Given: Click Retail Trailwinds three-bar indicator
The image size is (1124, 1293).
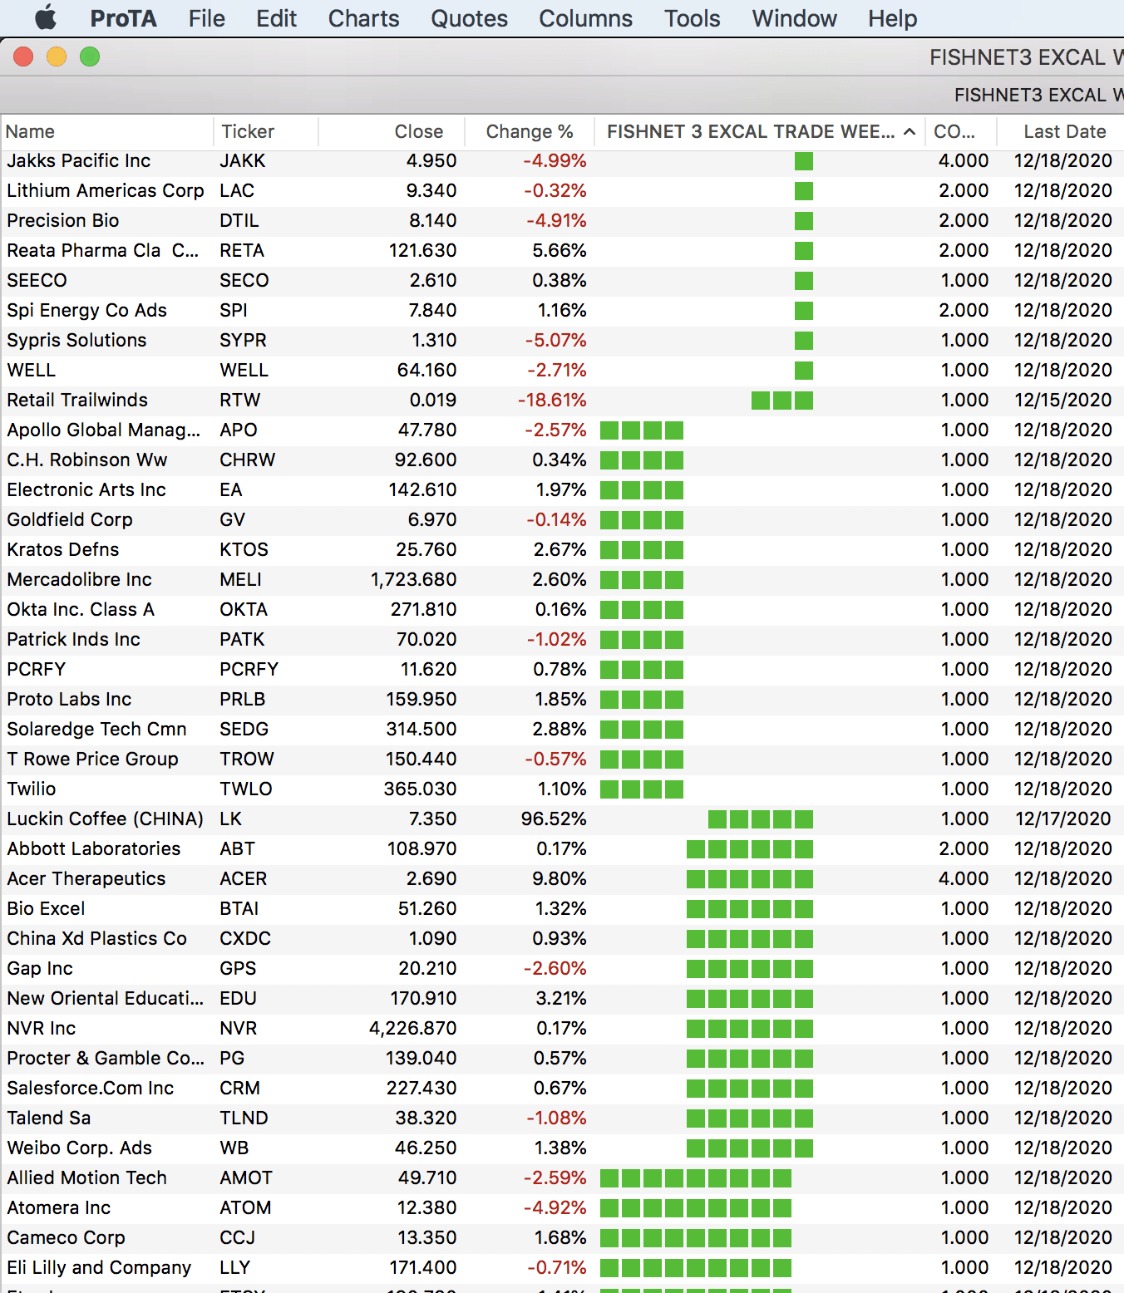Looking at the screenshot, I should [x=782, y=401].
